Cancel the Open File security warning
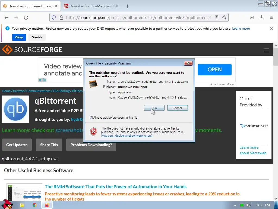Screen dimensions: 278x209 pos(177,108)
